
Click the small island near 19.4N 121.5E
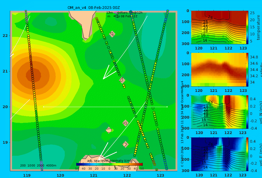(x=109, y=130)
